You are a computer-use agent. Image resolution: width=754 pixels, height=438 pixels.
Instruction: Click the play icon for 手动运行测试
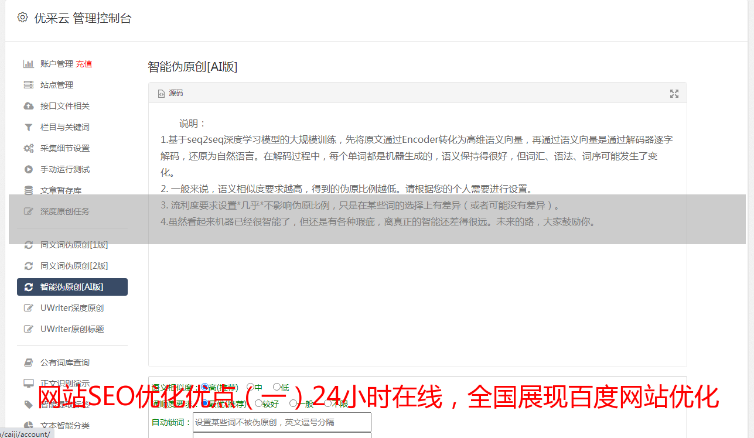[28, 169]
